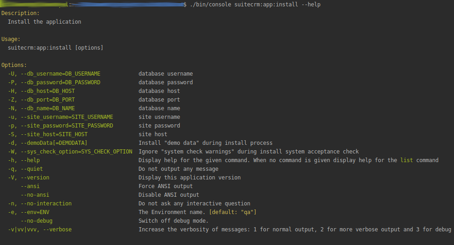Click the highlighted word 'list'
The image size is (454, 245).
(407, 161)
